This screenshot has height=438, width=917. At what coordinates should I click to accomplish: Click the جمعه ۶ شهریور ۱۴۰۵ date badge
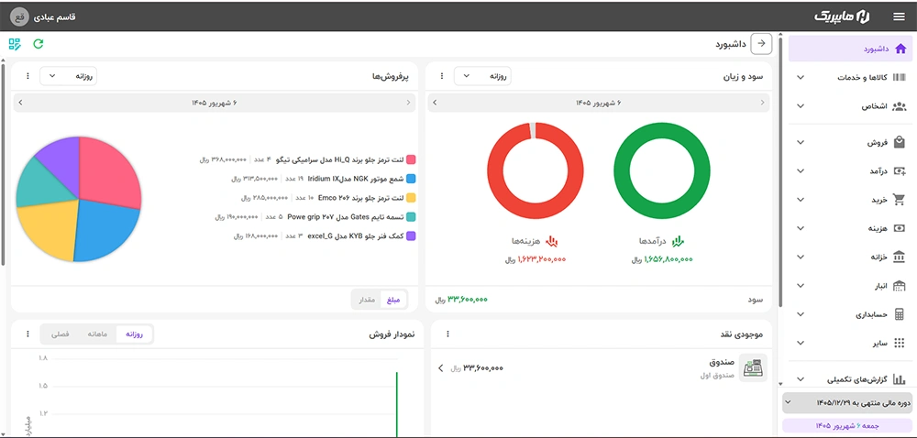pos(848,426)
